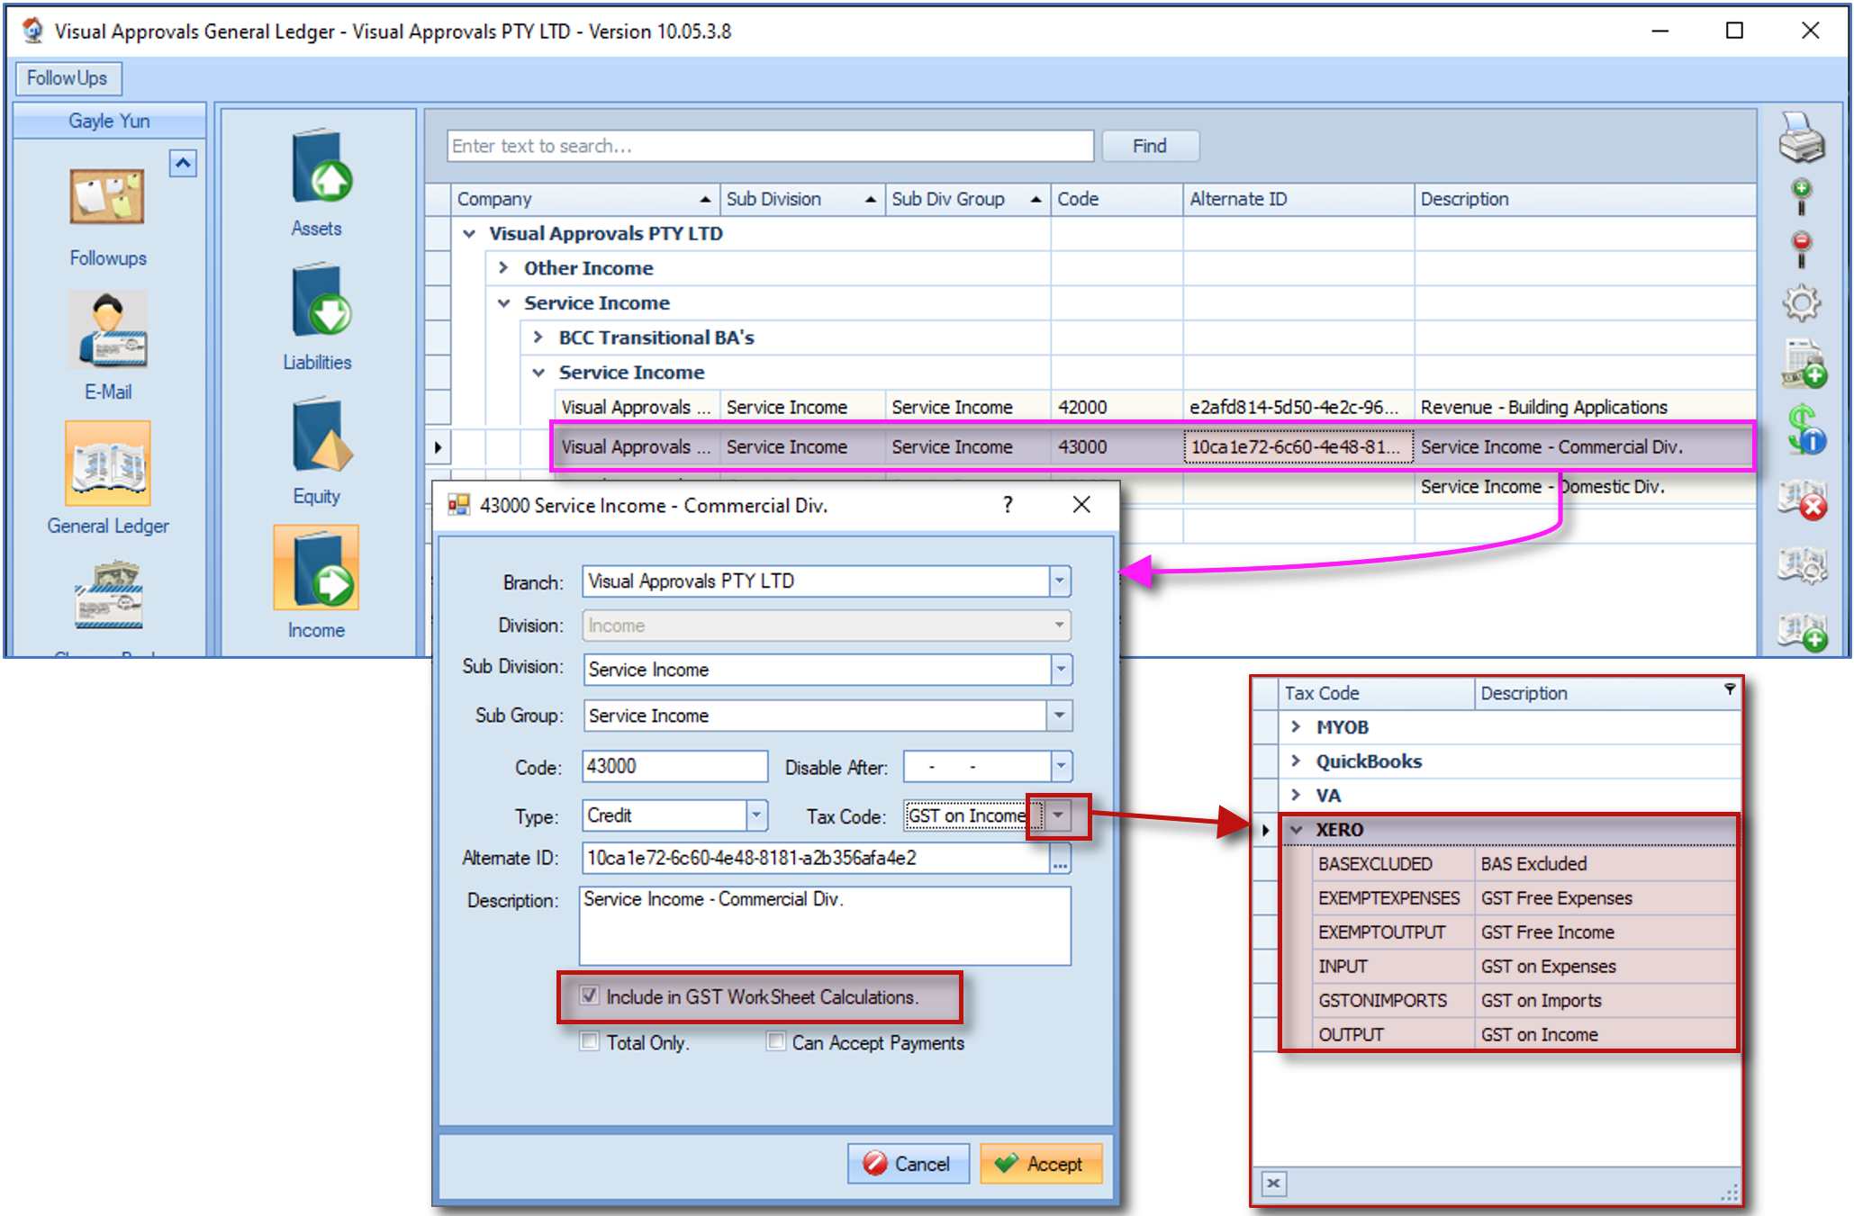The width and height of the screenshot is (1854, 1216).
Task: Click the Description text area
Action: 825,925
